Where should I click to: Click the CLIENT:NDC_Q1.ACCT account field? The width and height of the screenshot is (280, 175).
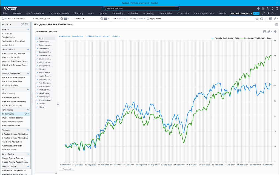pos(46,19)
